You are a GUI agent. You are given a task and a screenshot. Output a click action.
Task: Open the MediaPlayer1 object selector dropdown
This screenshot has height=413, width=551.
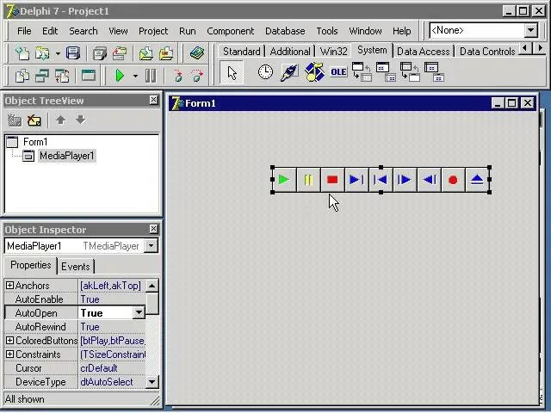[152, 246]
